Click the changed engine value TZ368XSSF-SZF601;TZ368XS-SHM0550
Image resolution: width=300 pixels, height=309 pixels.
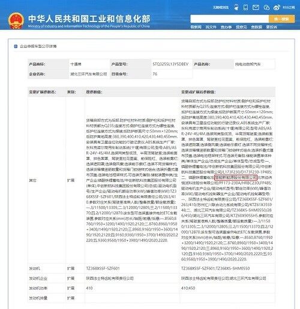215,268
